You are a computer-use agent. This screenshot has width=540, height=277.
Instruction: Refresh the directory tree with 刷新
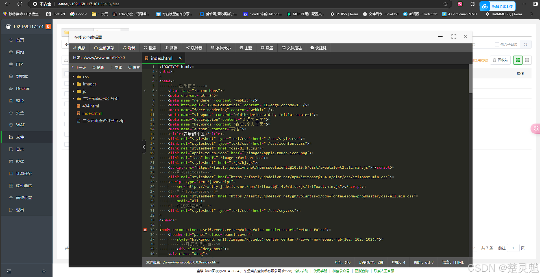[x=98, y=67]
